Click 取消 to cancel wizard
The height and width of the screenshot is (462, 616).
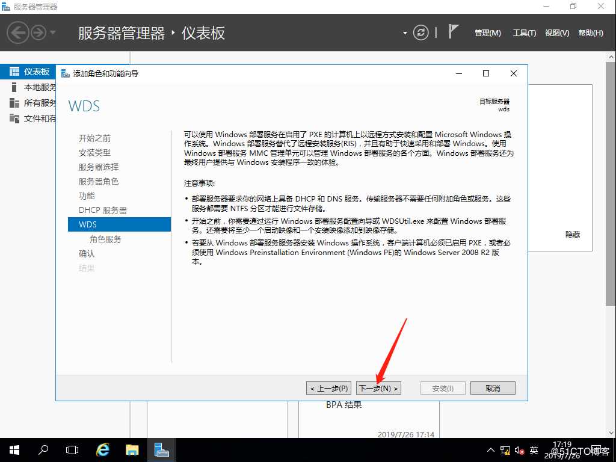click(493, 388)
